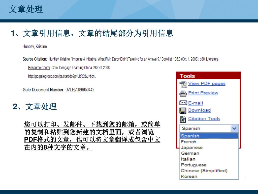Click the Download link in Tools
The height and width of the screenshot is (194, 258).
200,110
